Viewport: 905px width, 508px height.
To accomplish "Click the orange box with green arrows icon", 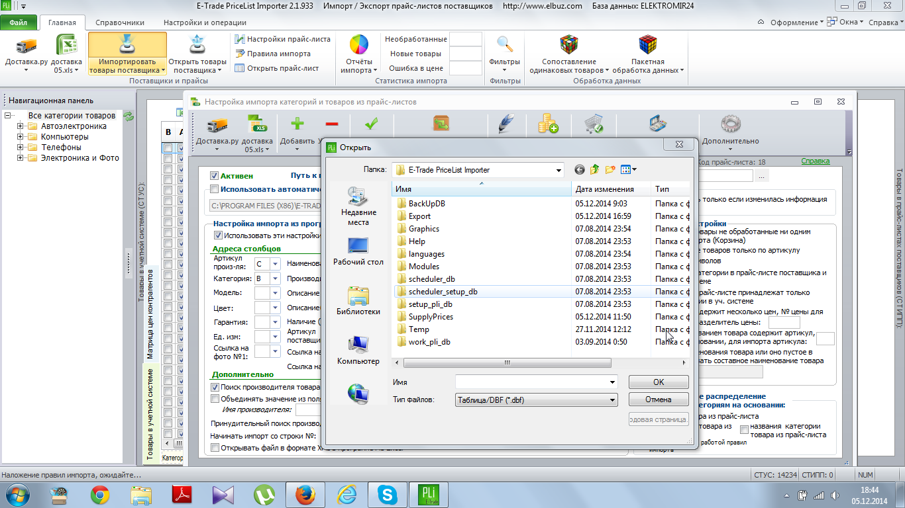I will click(442, 124).
